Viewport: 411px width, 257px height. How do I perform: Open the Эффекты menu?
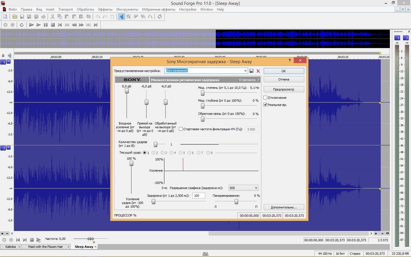(105, 9)
